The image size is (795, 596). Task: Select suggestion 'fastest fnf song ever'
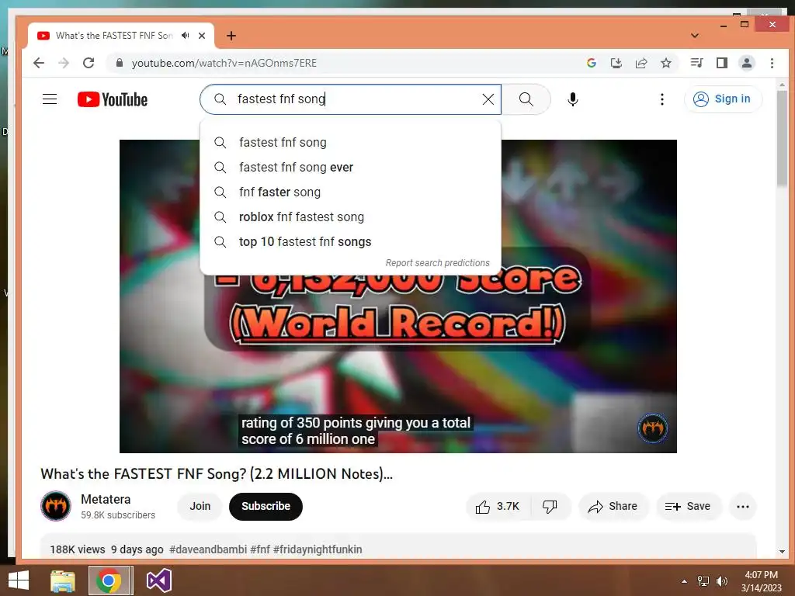[x=350, y=168]
